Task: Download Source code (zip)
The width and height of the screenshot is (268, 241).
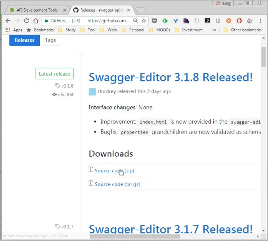Action: point(114,171)
